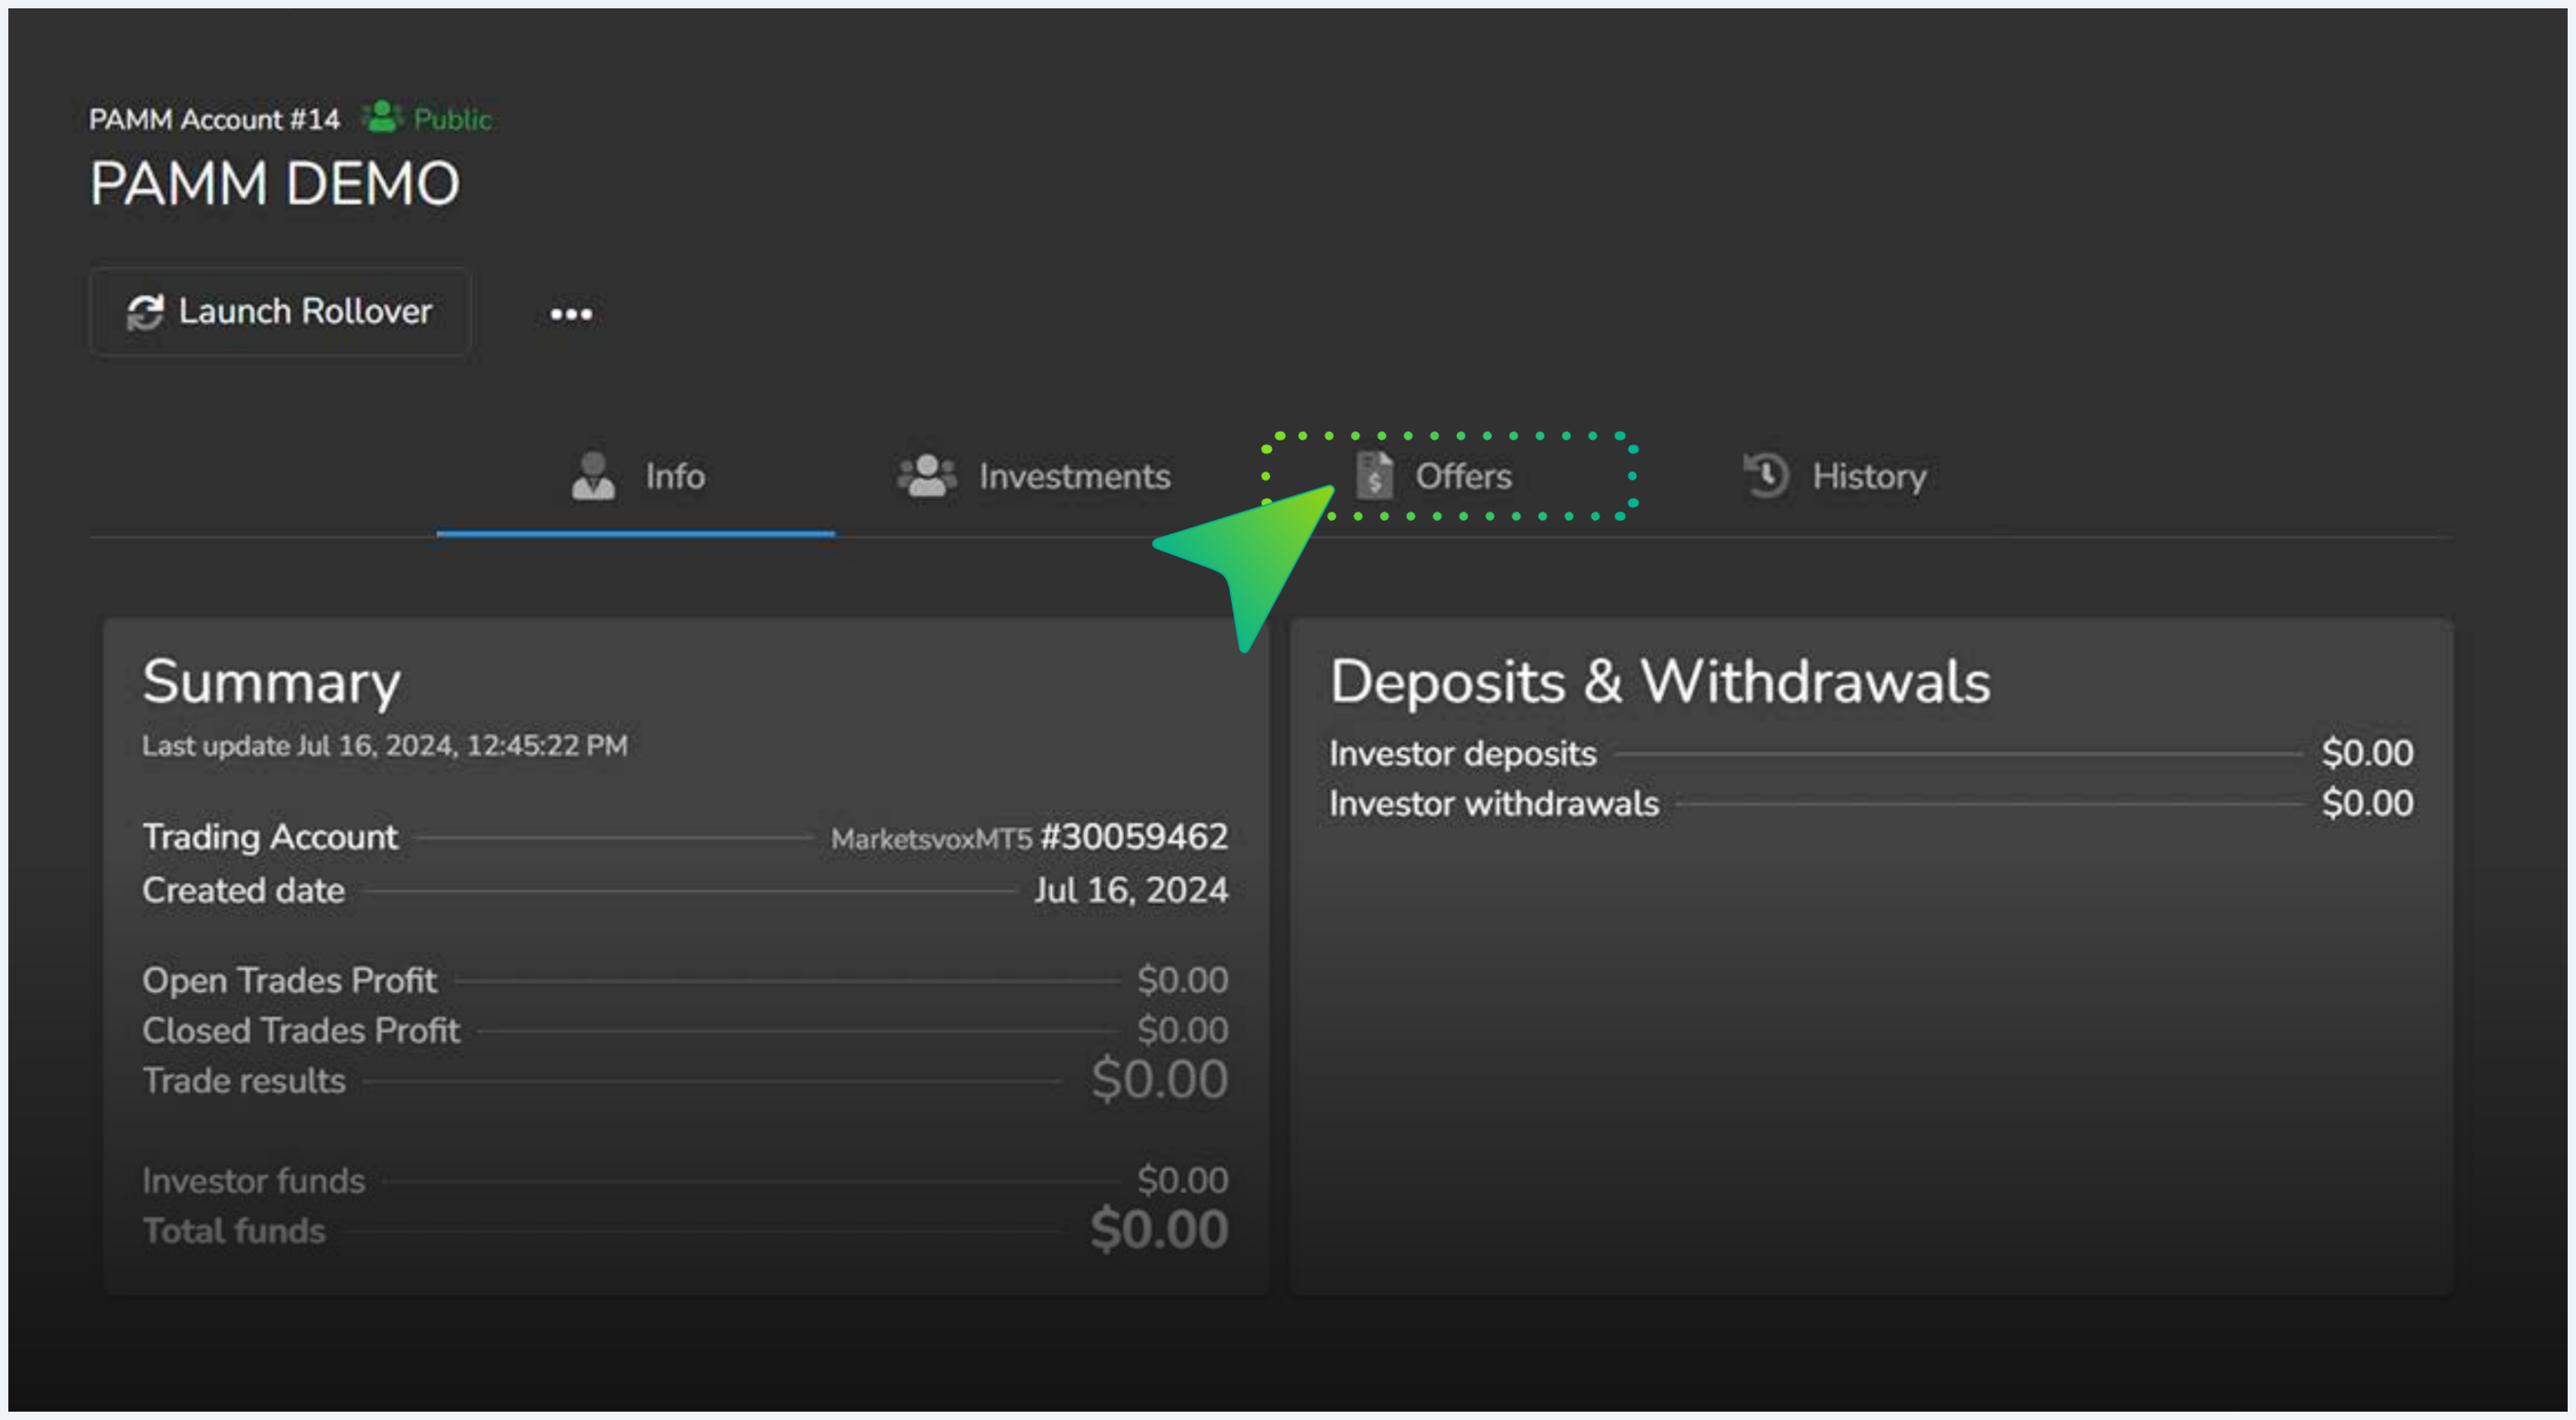2576x1420 pixels.
Task: Click the Total funds $0.00 value
Action: click(1160, 1230)
